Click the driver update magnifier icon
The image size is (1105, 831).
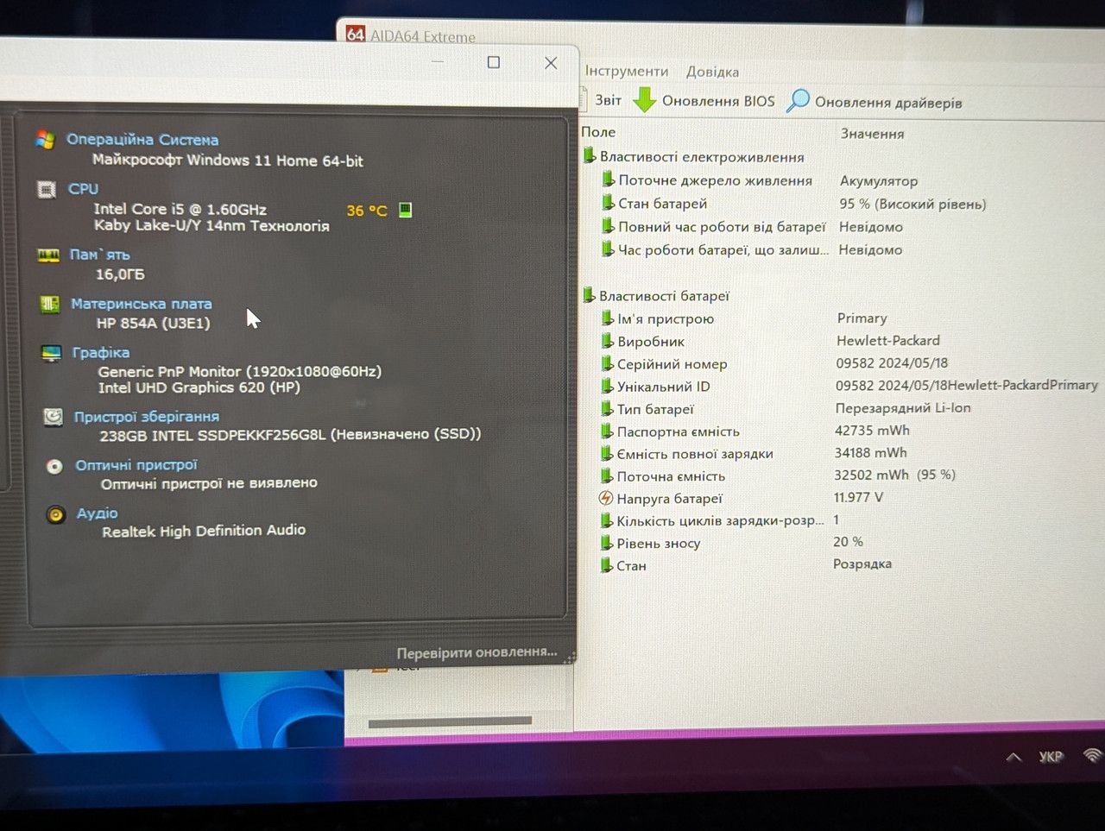click(798, 100)
